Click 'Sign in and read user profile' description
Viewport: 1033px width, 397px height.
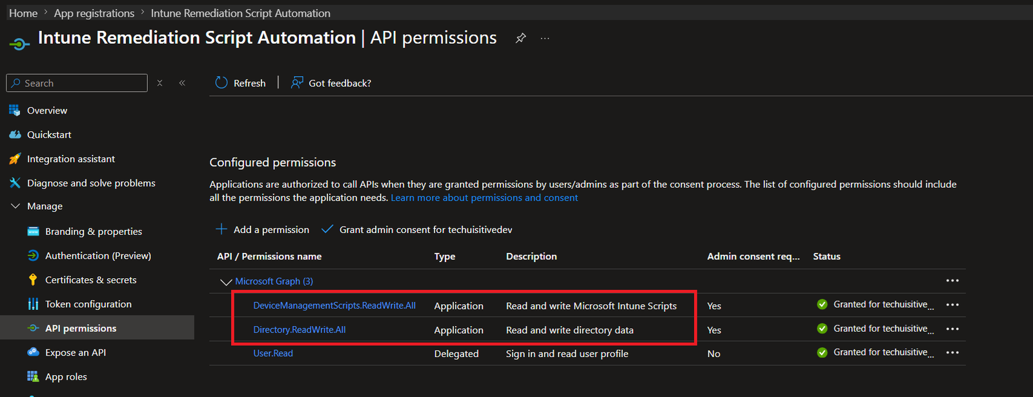coord(568,353)
